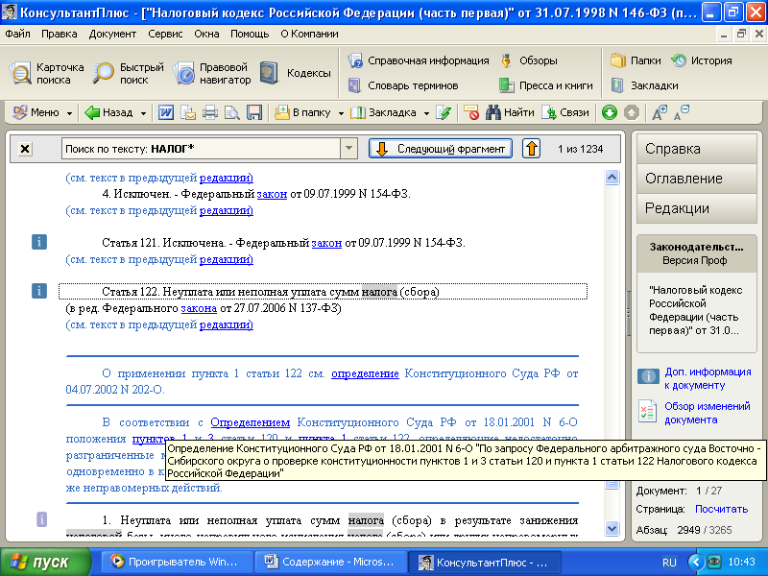768x576 pixels.
Task: Open Папки folders
Action: pyautogui.click(x=636, y=60)
